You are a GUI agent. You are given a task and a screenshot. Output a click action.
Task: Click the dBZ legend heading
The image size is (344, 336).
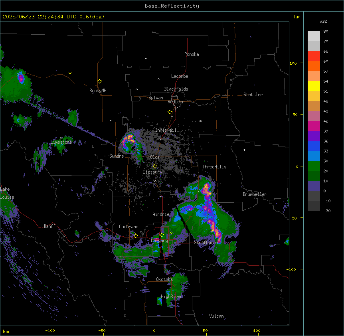pyautogui.click(x=323, y=22)
